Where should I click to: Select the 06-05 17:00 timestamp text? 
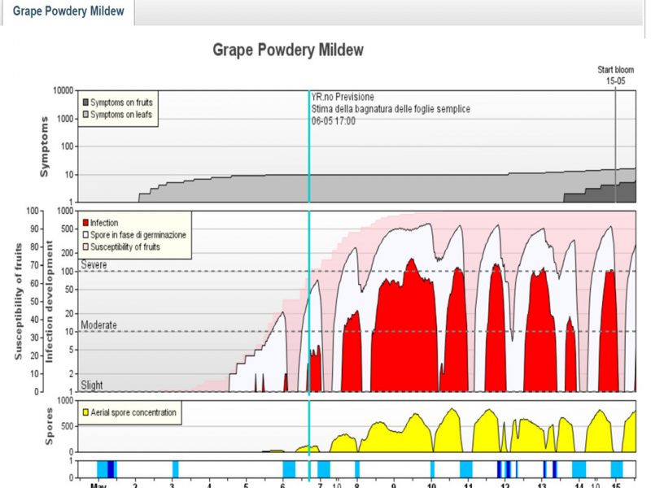tap(333, 120)
